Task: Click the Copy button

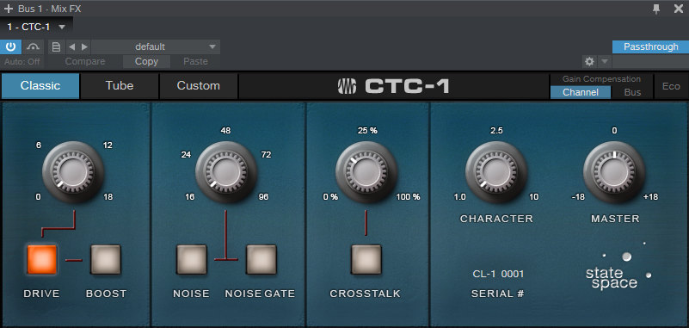Action: [x=146, y=62]
